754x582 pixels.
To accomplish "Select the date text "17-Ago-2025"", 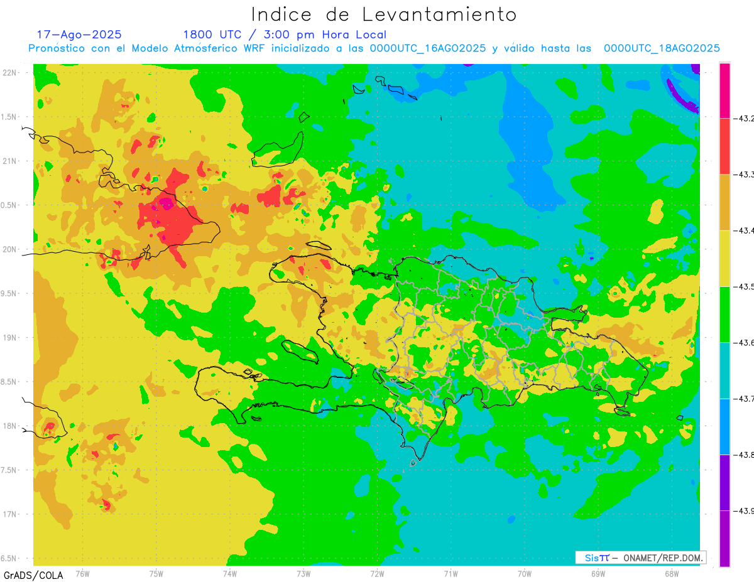I will click(x=79, y=35).
